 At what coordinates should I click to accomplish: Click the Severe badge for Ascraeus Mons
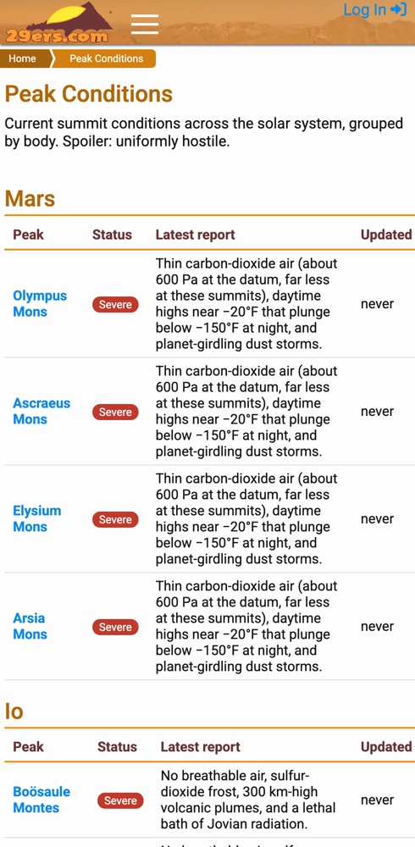[116, 412]
